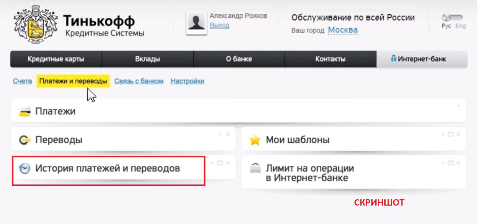Open the Контакты menu
This screenshot has width=479, height=224.
(x=331, y=59)
